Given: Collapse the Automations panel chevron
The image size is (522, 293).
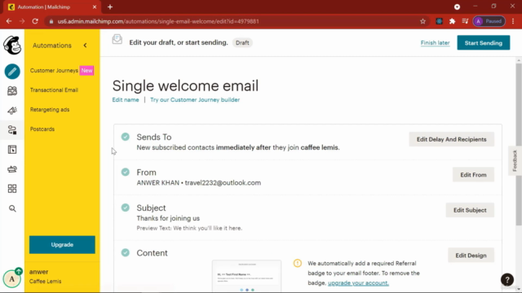Looking at the screenshot, I should tap(85, 46).
